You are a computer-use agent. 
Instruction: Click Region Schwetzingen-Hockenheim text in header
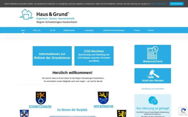pyautogui.click(x=57, y=22)
